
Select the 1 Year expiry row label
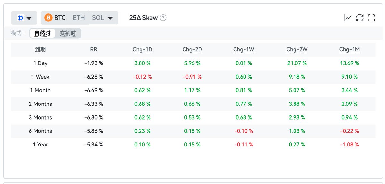[40, 145]
